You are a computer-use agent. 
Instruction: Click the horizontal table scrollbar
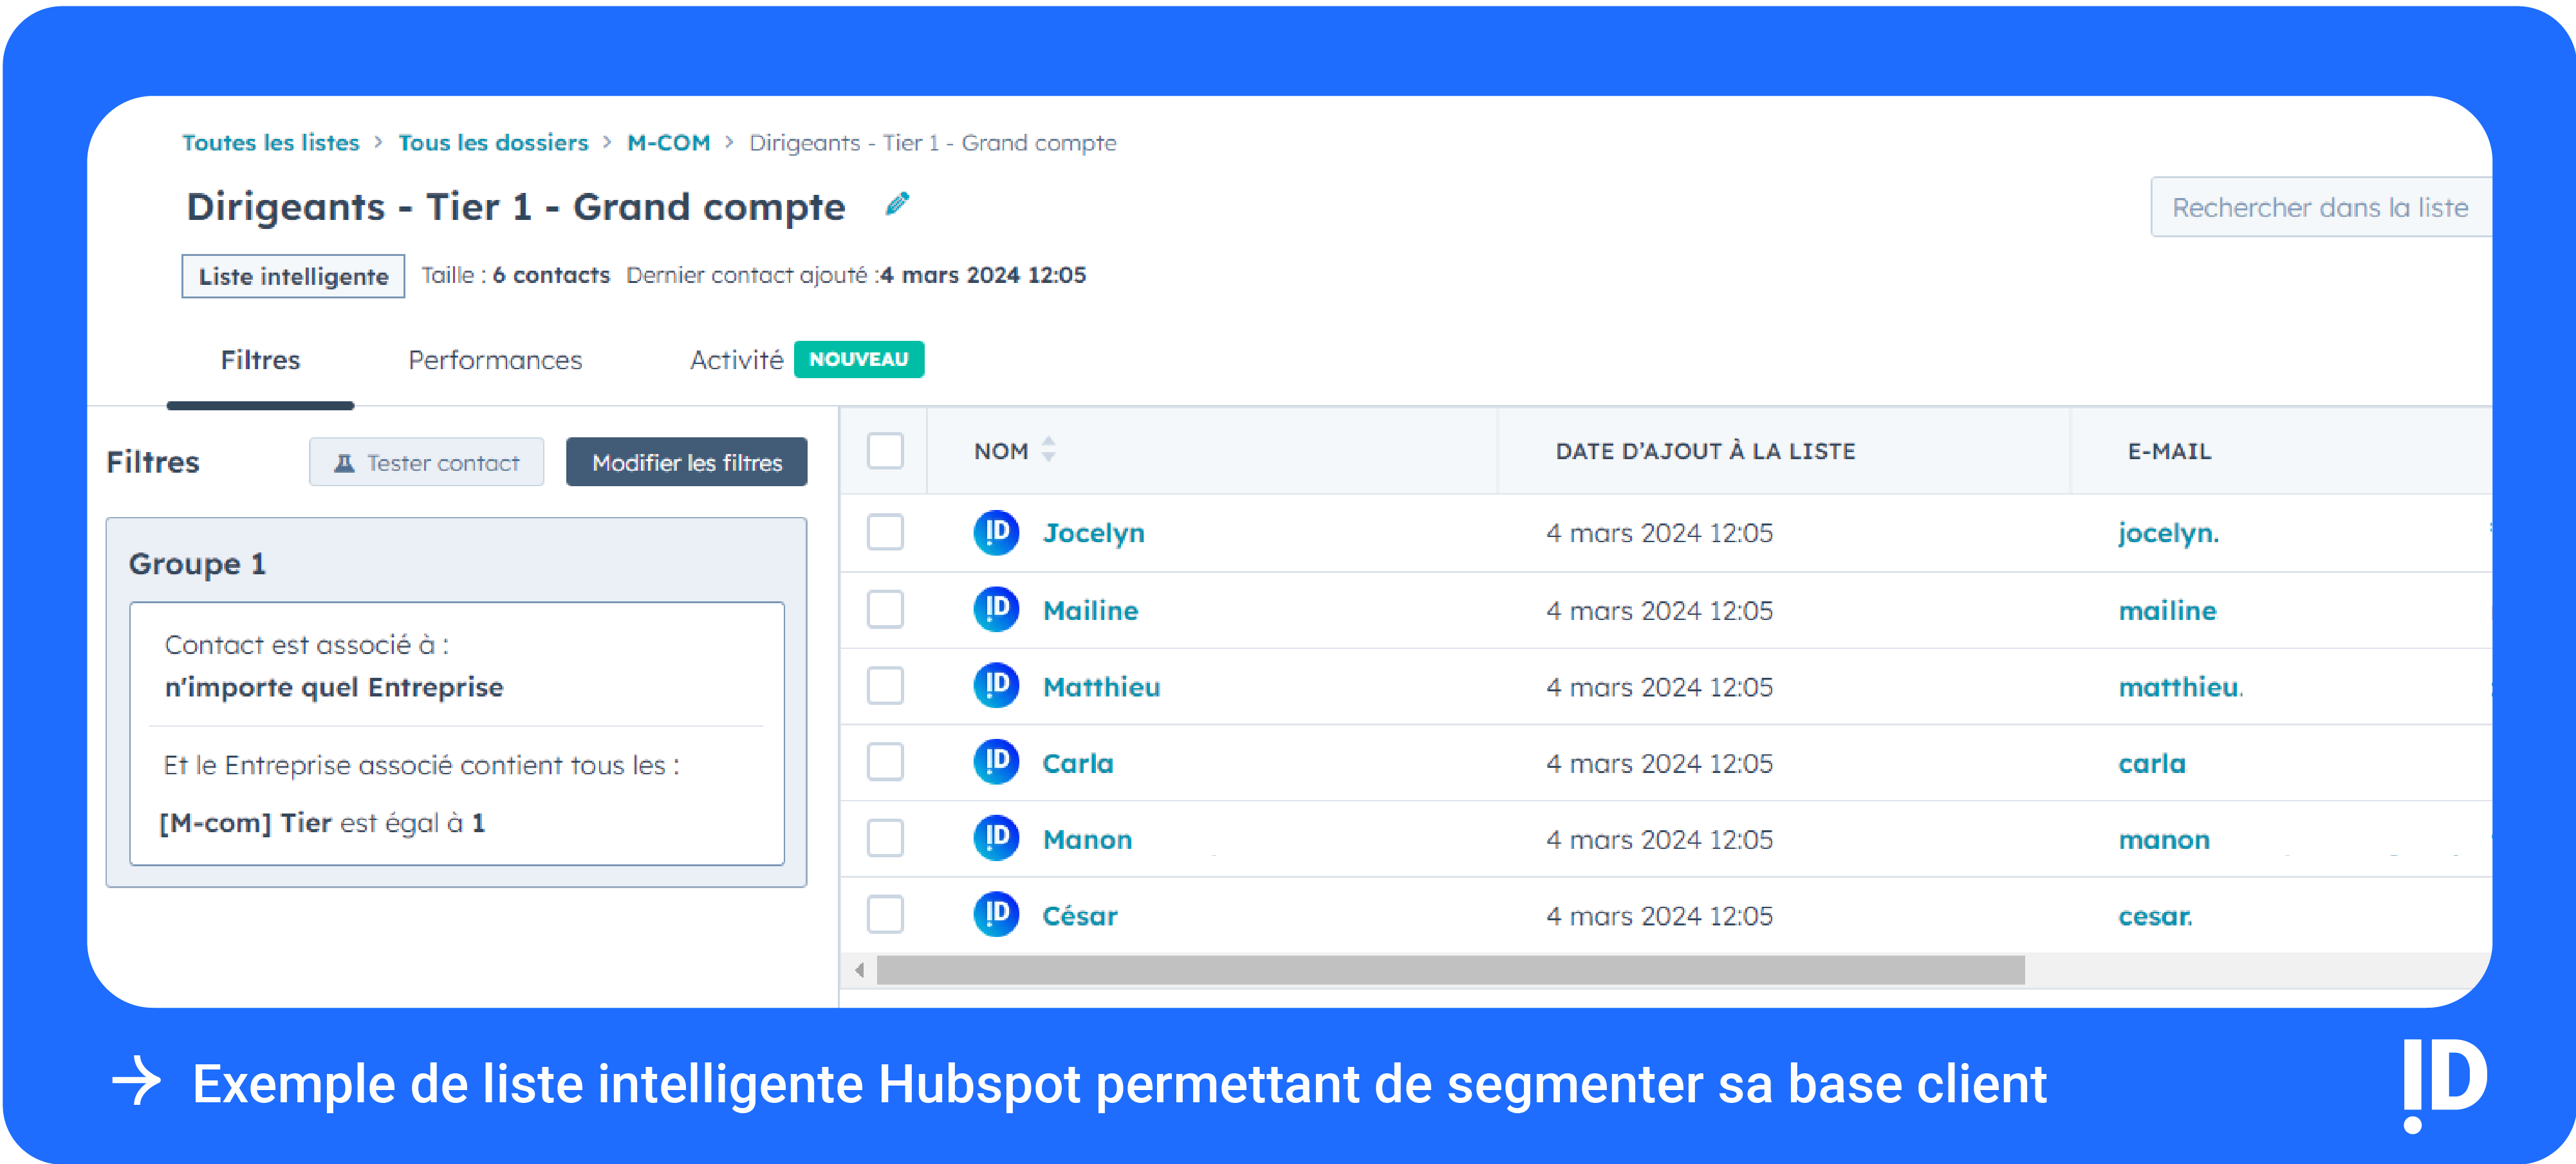coord(1450,969)
